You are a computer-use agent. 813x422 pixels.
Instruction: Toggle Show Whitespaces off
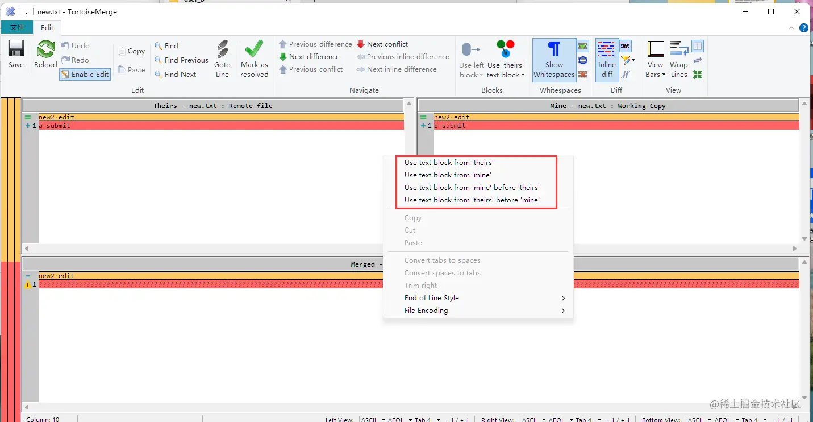click(554, 59)
